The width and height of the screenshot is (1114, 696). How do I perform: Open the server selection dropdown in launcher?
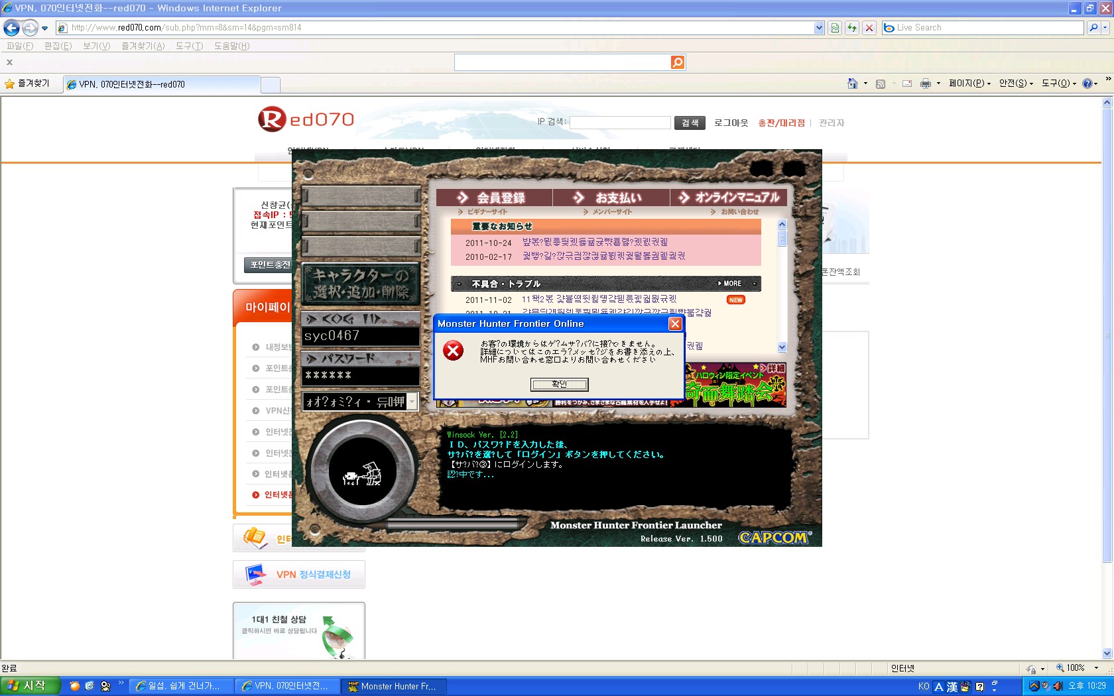coord(412,402)
